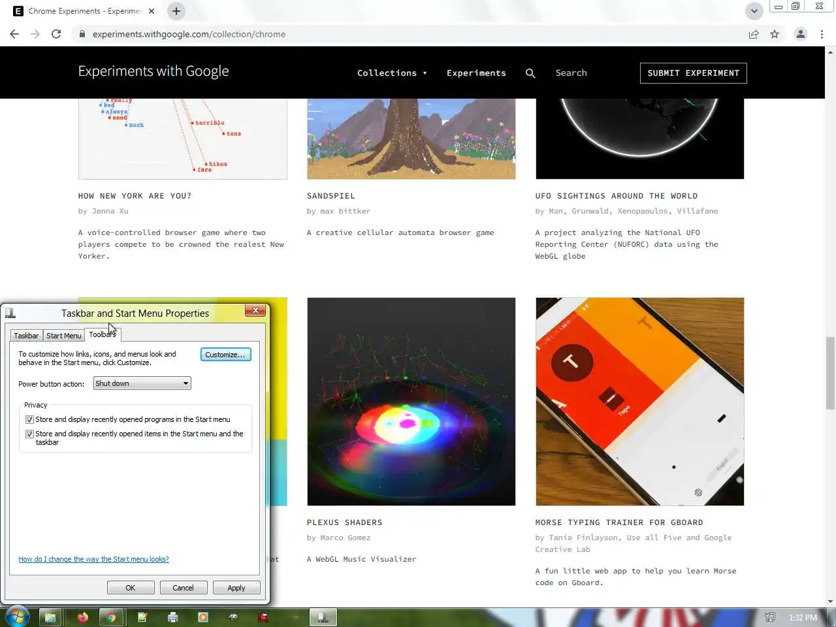Click the tab search dropdown arrow
This screenshot has height=627, width=836.
tap(754, 11)
